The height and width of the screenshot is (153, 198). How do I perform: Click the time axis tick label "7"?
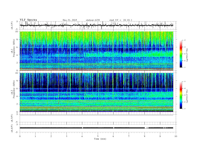(129, 136)
